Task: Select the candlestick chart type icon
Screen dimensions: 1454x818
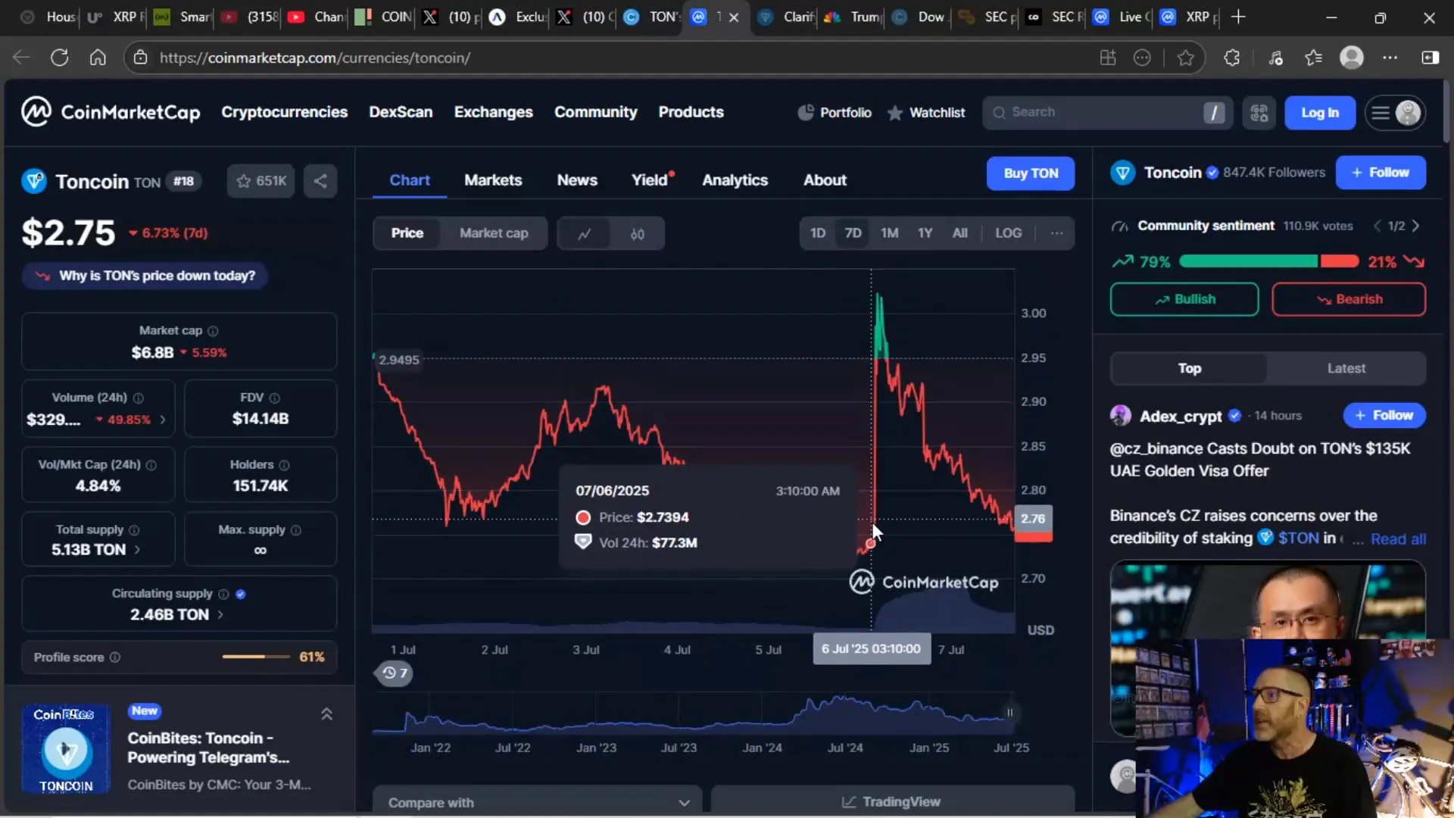Action: tap(638, 233)
